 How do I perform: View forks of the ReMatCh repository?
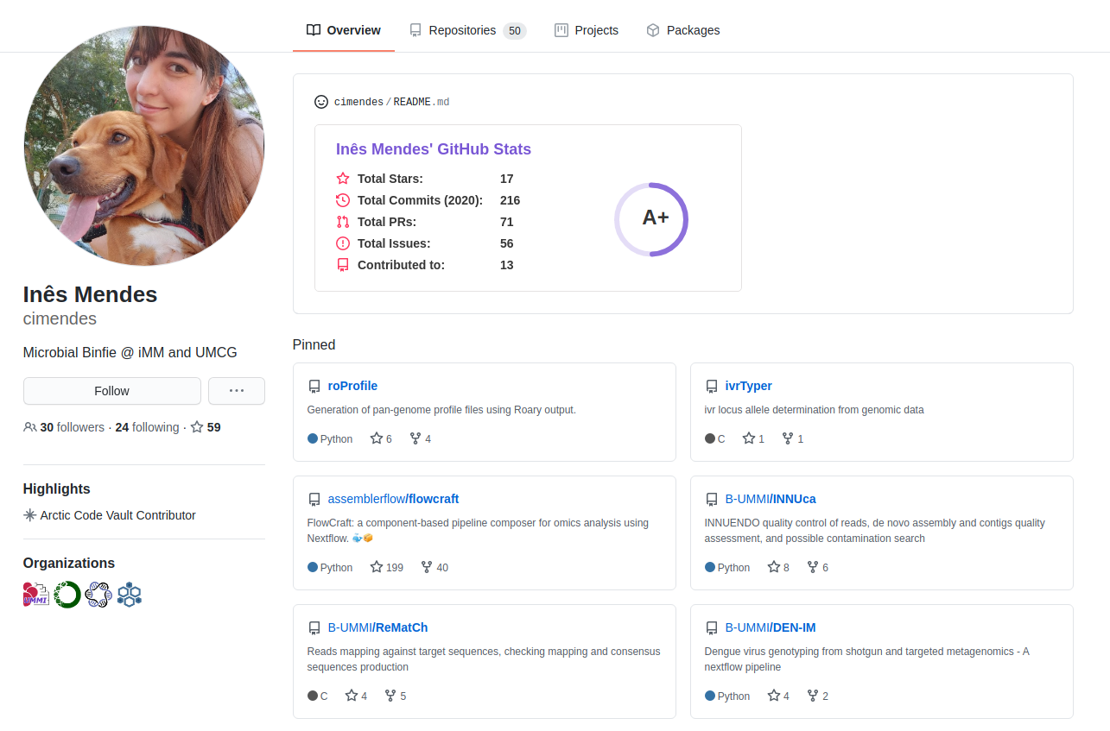point(396,696)
